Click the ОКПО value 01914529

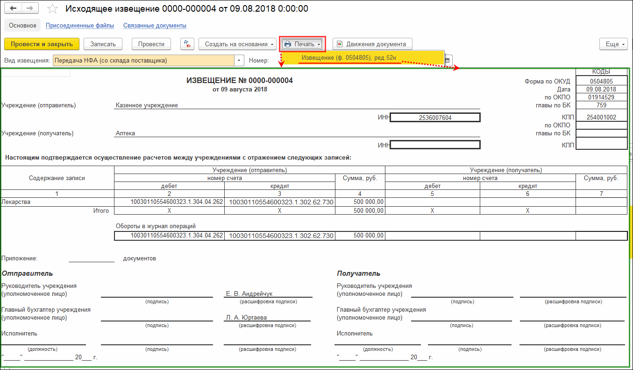click(x=601, y=97)
